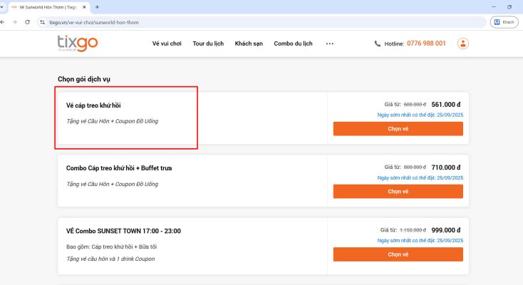The image size is (523, 285).
Task: Reload the page with refresh icon
Action: click(27, 22)
